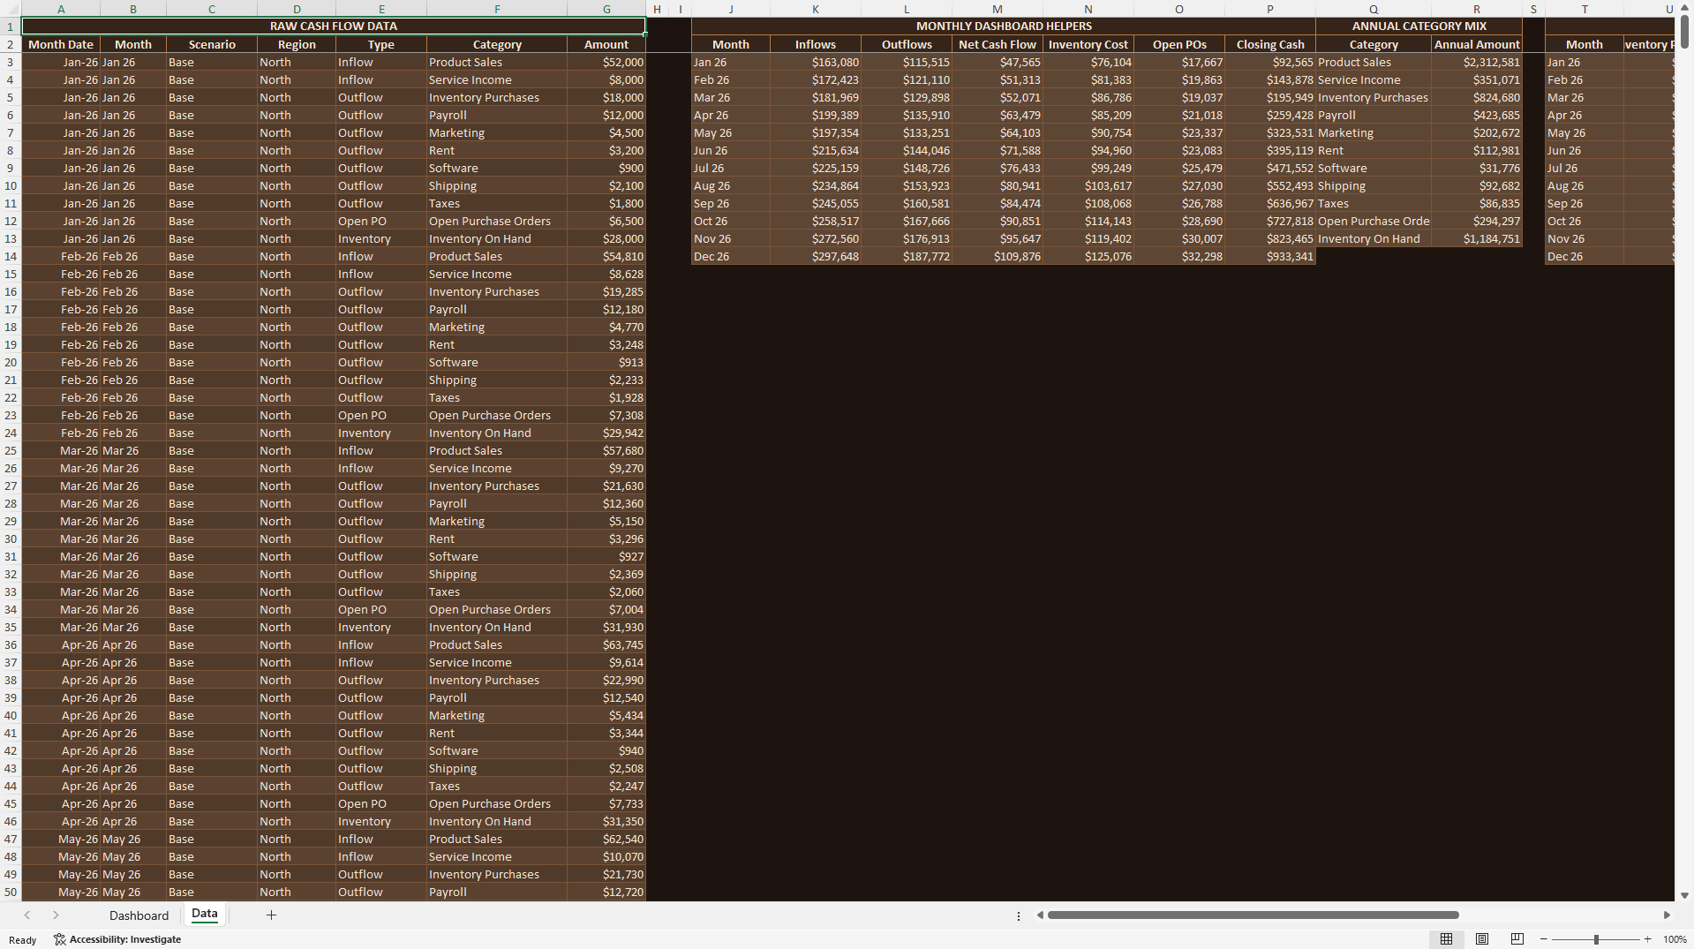Select Jan 26 inflows $163,080 cell
1694x949 pixels.
pyautogui.click(x=816, y=62)
